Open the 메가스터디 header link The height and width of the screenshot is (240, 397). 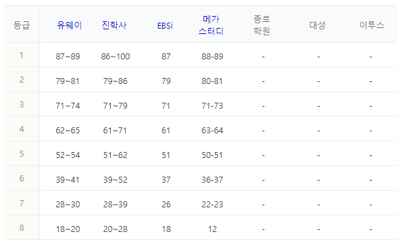pyautogui.click(x=211, y=25)
